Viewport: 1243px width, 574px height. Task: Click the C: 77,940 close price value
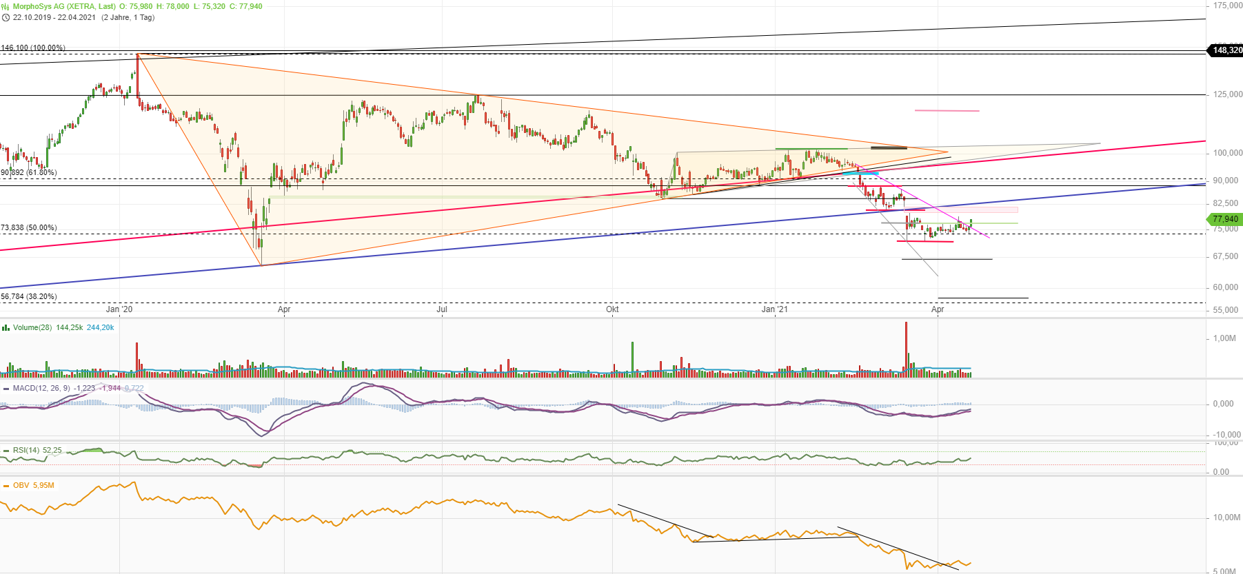click(x=245, y=6)
